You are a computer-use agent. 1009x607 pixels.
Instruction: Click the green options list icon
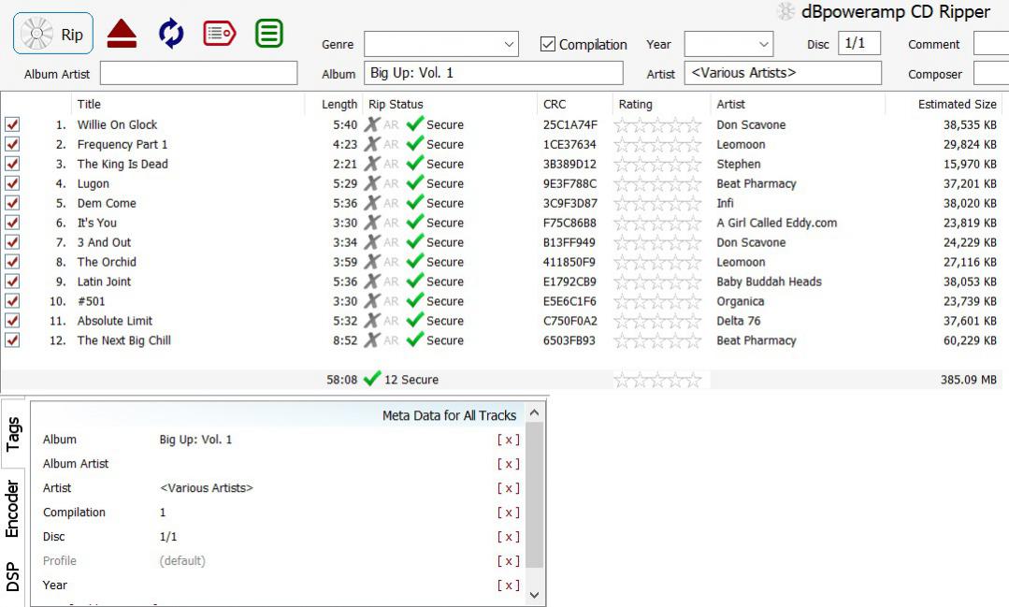[269, 34]
